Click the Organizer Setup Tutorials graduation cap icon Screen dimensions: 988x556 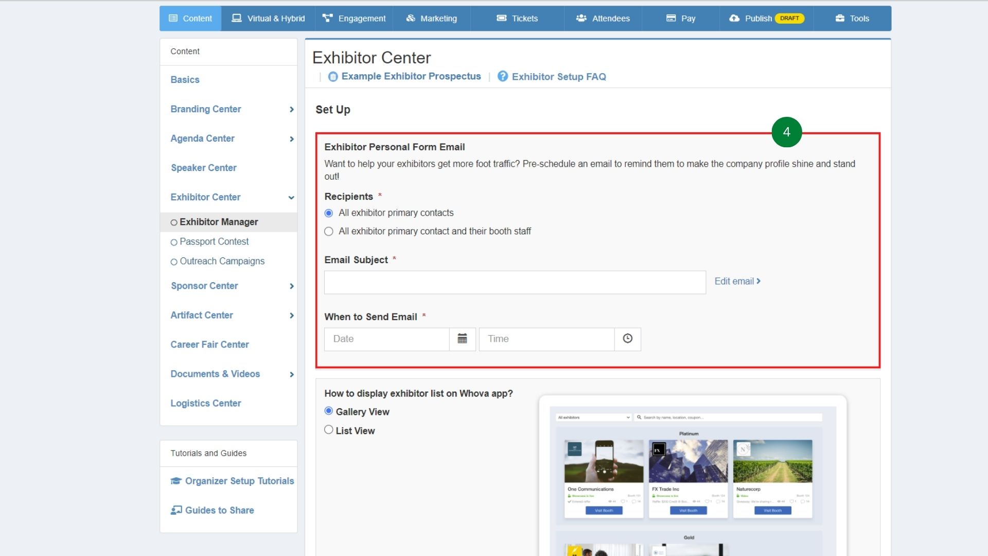(x=176, y=481)
